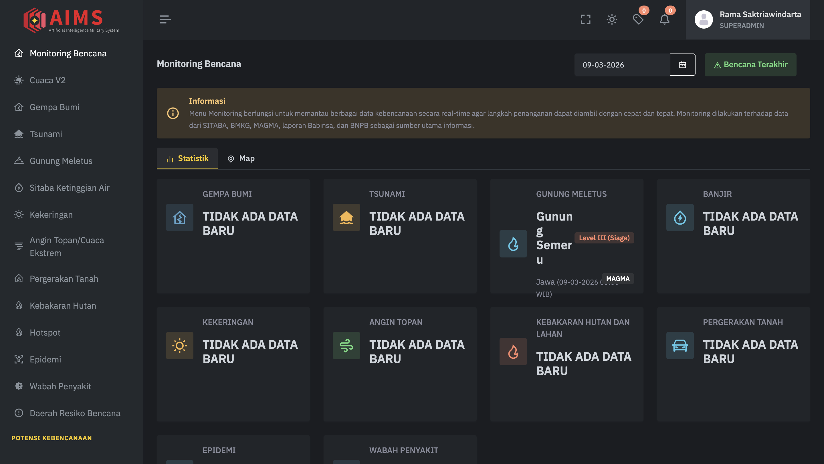Switch to the Statistik tab
This screenshot has height=464, width=824.
click(187, 158)
